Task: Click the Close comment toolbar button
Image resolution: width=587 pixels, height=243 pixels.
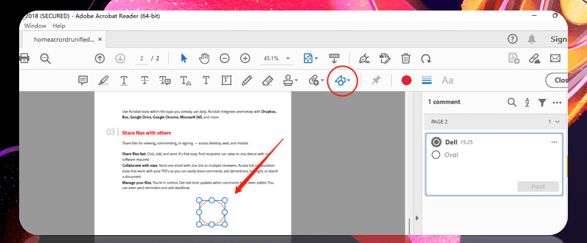Action: (557, 80)
